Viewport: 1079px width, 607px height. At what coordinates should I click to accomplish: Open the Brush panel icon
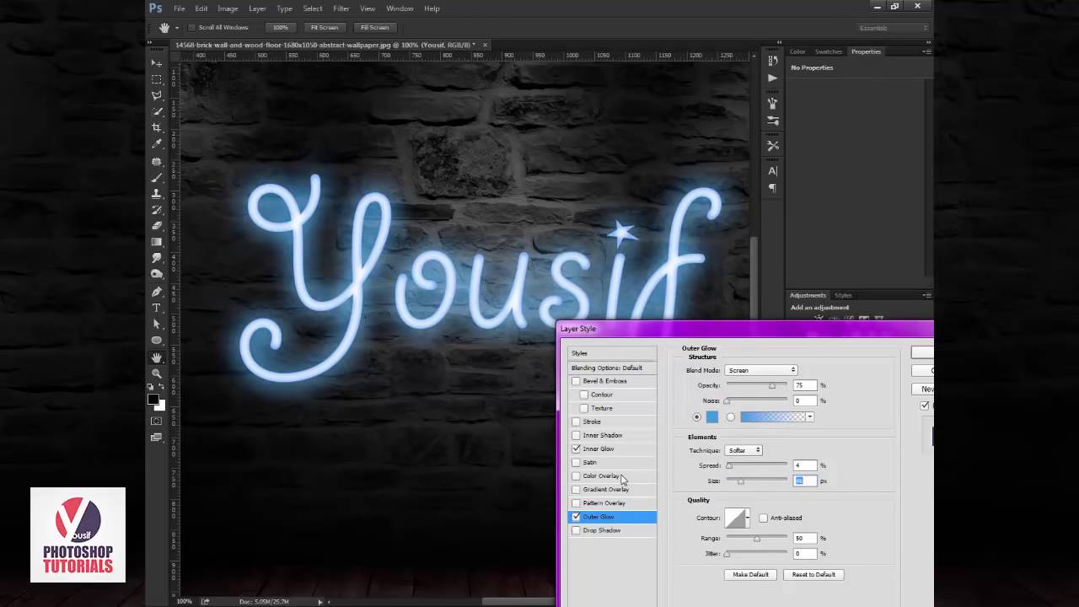[773, 103]
